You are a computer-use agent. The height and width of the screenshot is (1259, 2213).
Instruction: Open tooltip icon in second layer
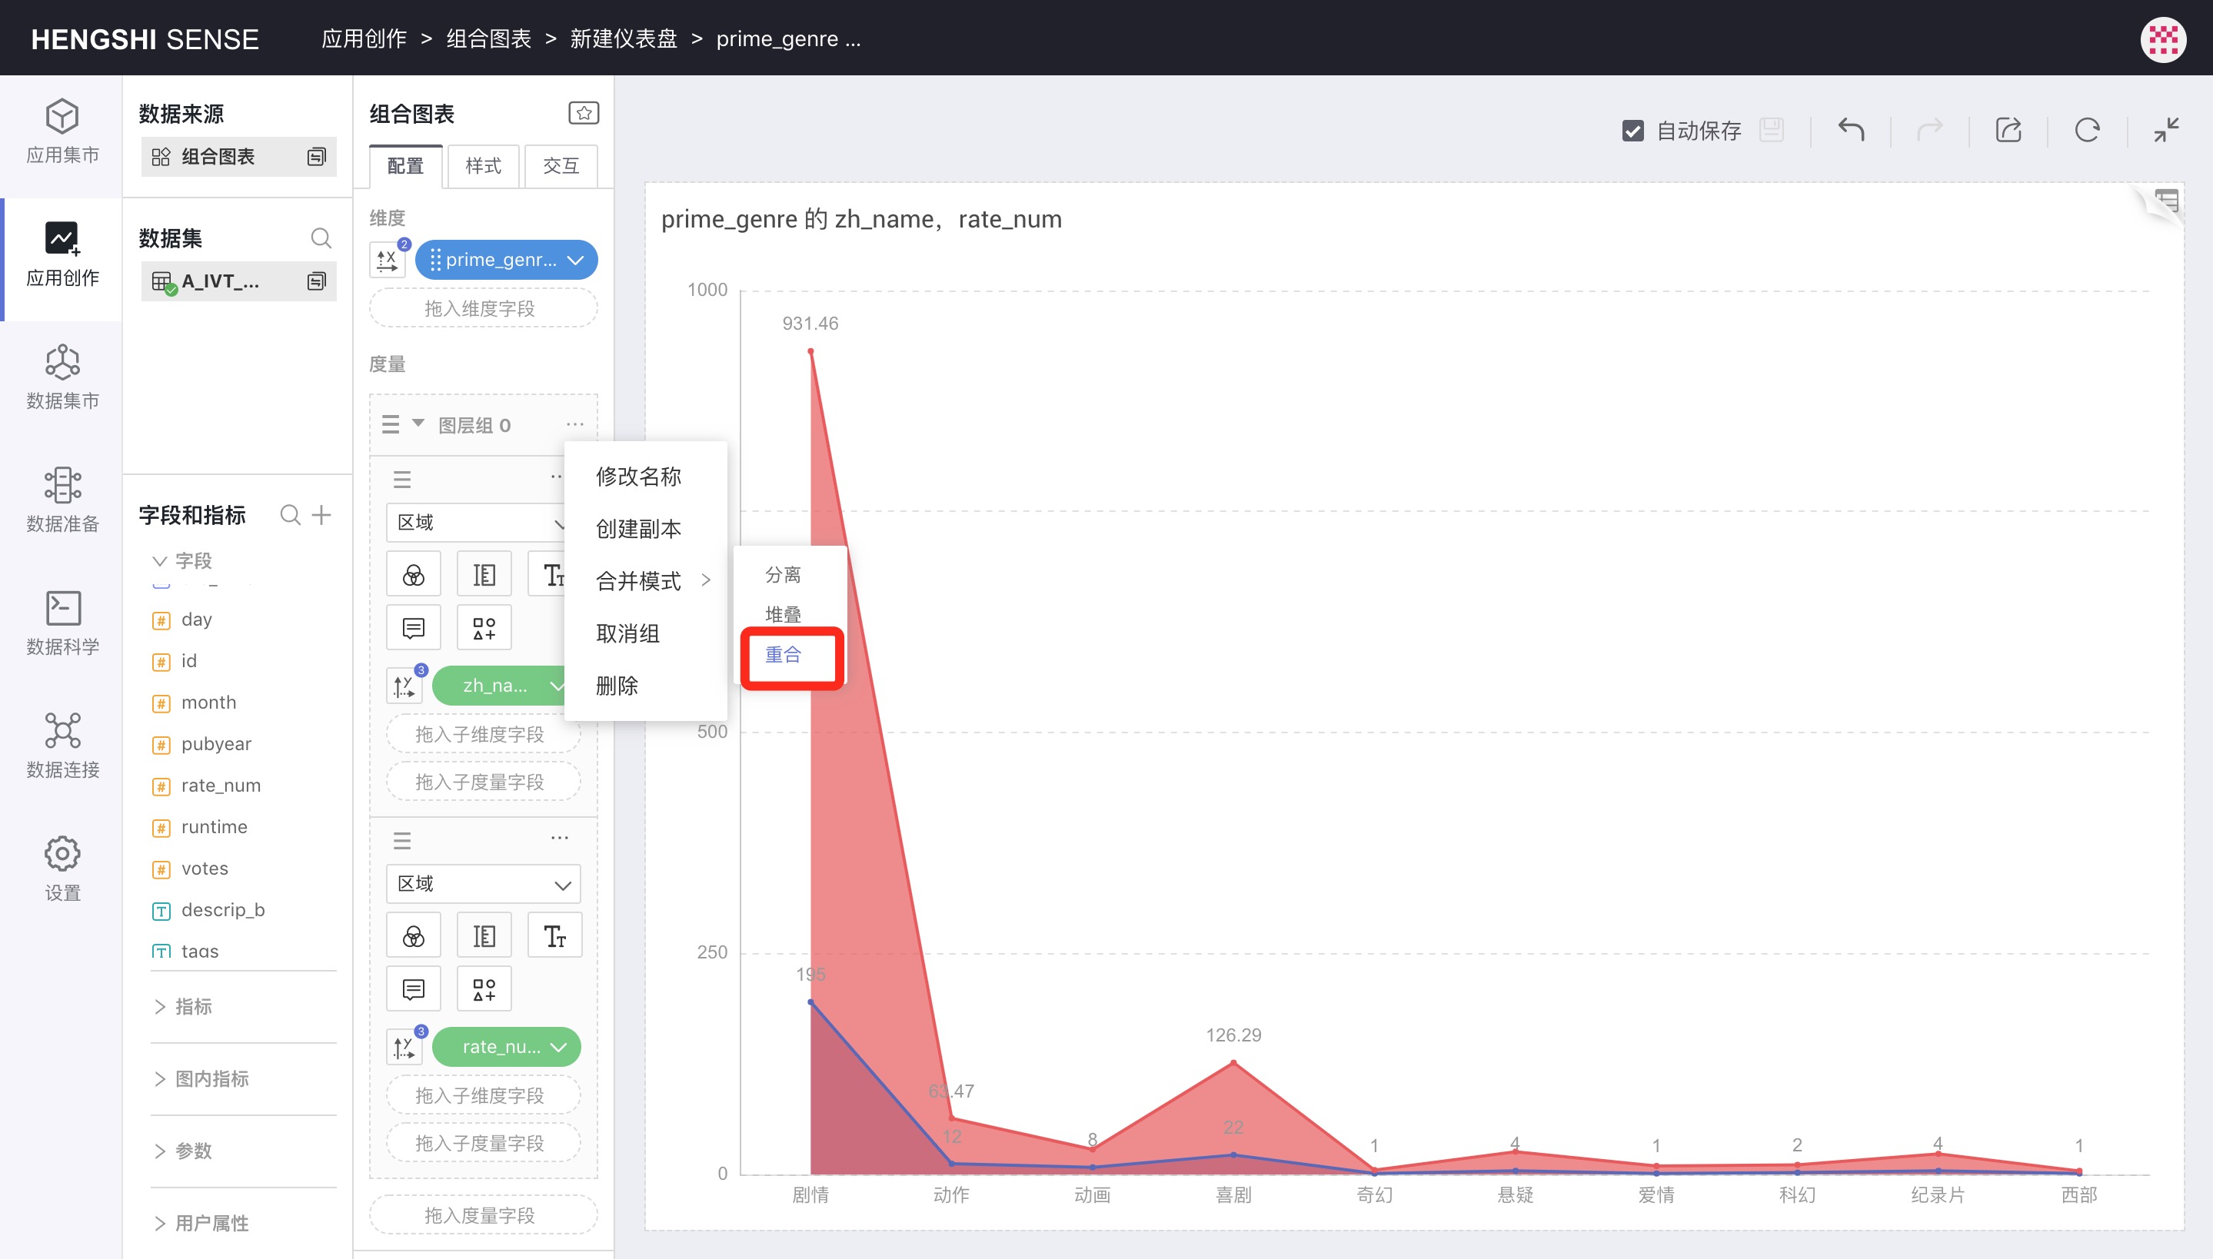point(414,988)
